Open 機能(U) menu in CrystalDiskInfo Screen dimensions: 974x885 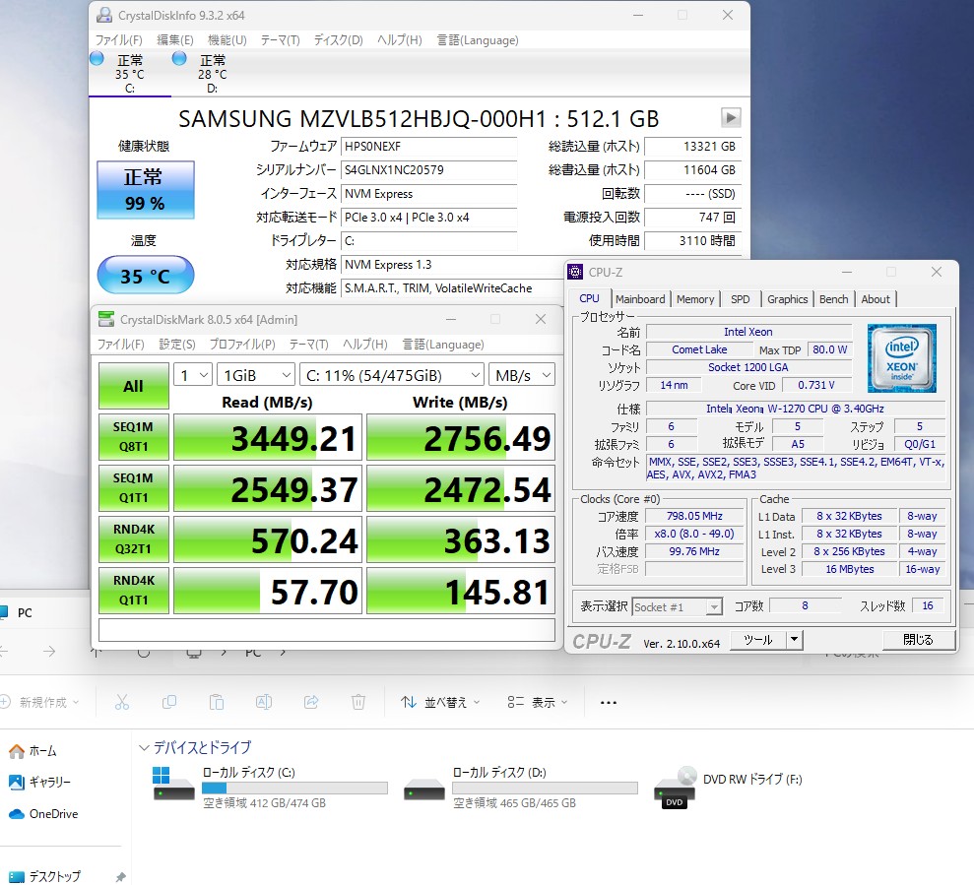227,40
